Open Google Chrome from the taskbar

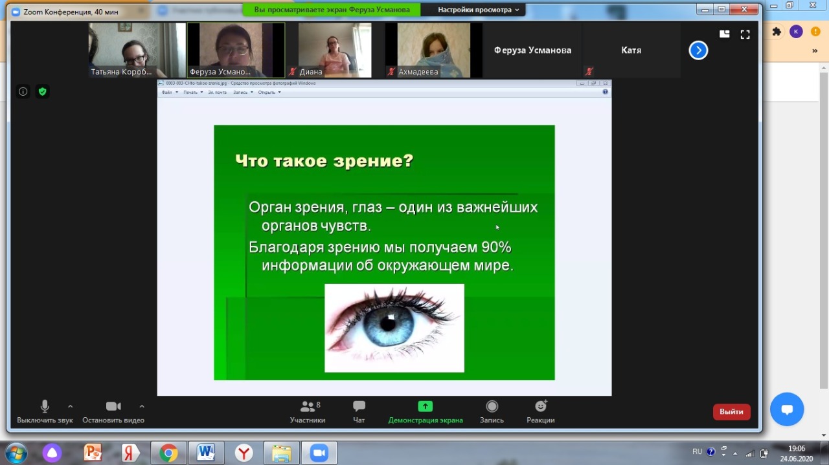coord(168,453)
